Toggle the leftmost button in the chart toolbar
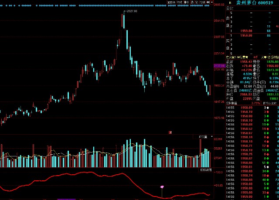Screen dimensions: 279x200 [x=171, y=2]
